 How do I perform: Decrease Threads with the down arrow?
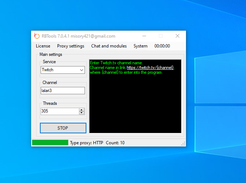(x=82, y=113)
